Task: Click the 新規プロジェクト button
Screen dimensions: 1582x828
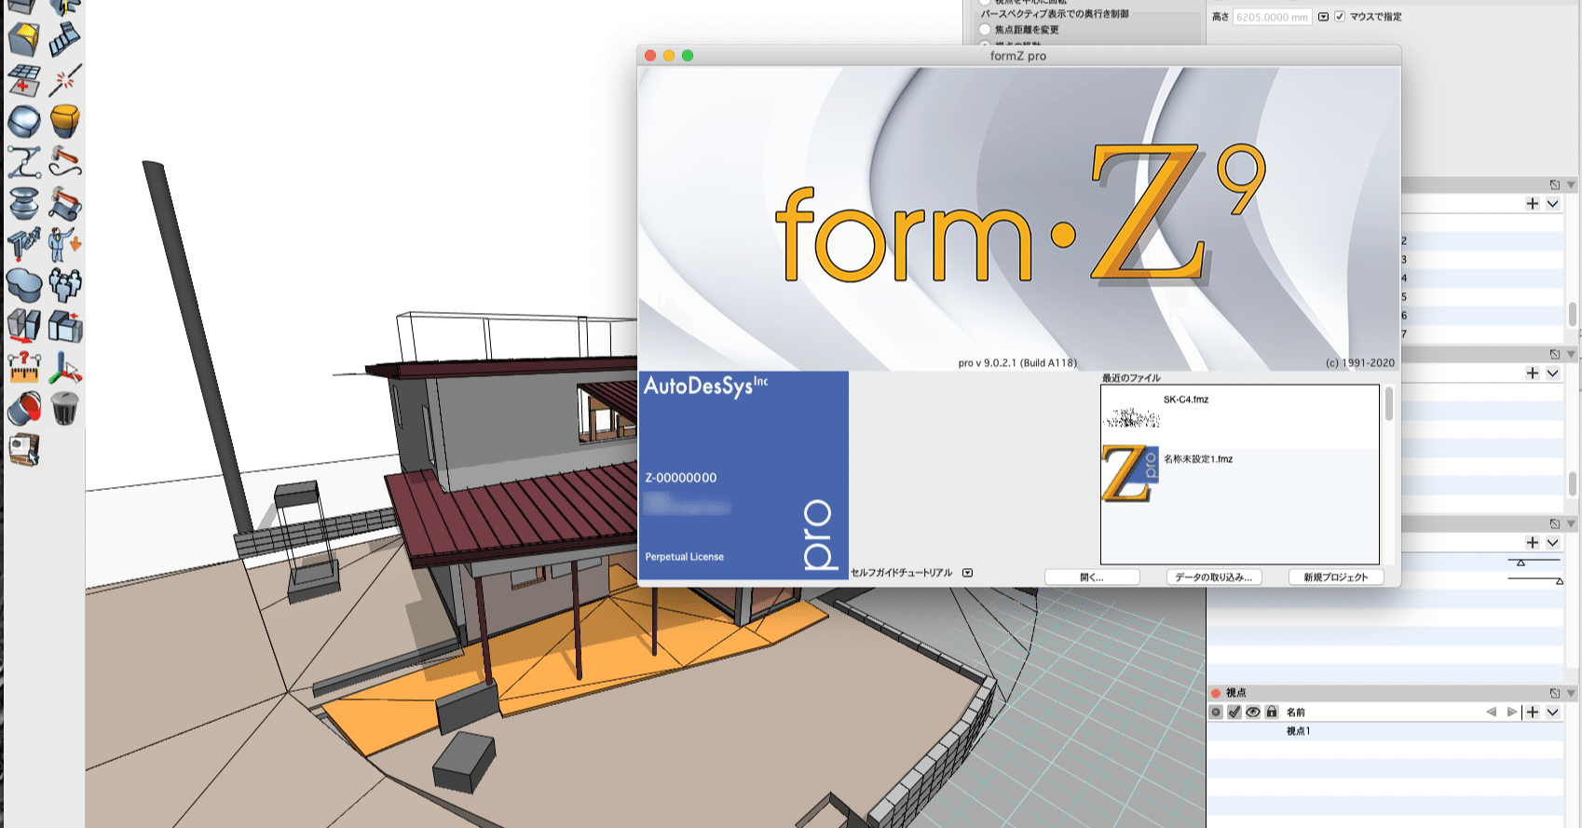Action: [1336, 577]
